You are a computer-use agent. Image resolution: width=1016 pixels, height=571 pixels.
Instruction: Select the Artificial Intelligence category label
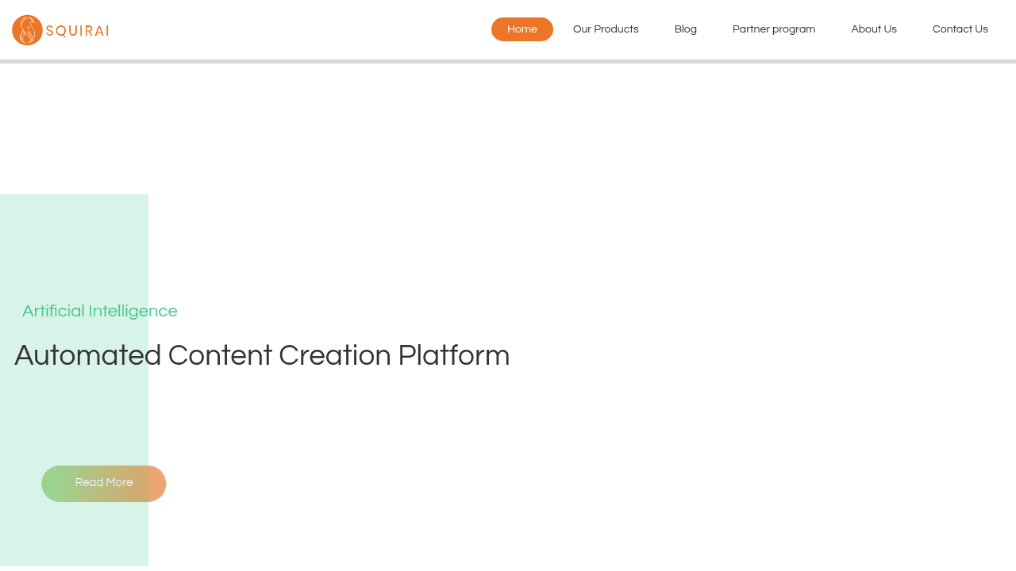point(99,311)
